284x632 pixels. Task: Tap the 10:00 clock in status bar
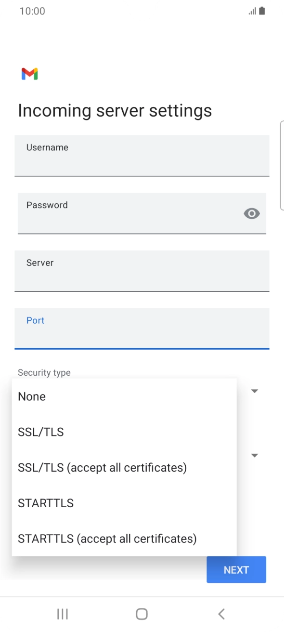pos(32,11)
